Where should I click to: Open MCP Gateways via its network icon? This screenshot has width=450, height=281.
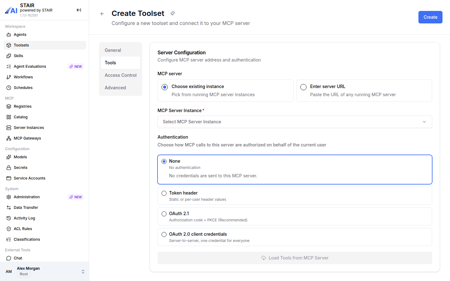tap(9, 138)
